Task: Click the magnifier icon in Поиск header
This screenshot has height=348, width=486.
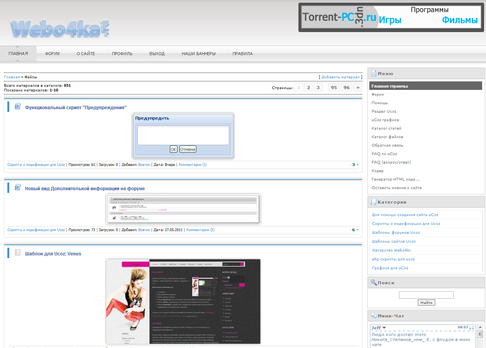Action: pos(374,282)
